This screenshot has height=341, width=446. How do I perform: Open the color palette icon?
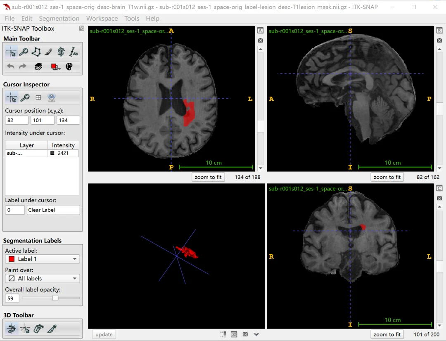click(69, 66)
